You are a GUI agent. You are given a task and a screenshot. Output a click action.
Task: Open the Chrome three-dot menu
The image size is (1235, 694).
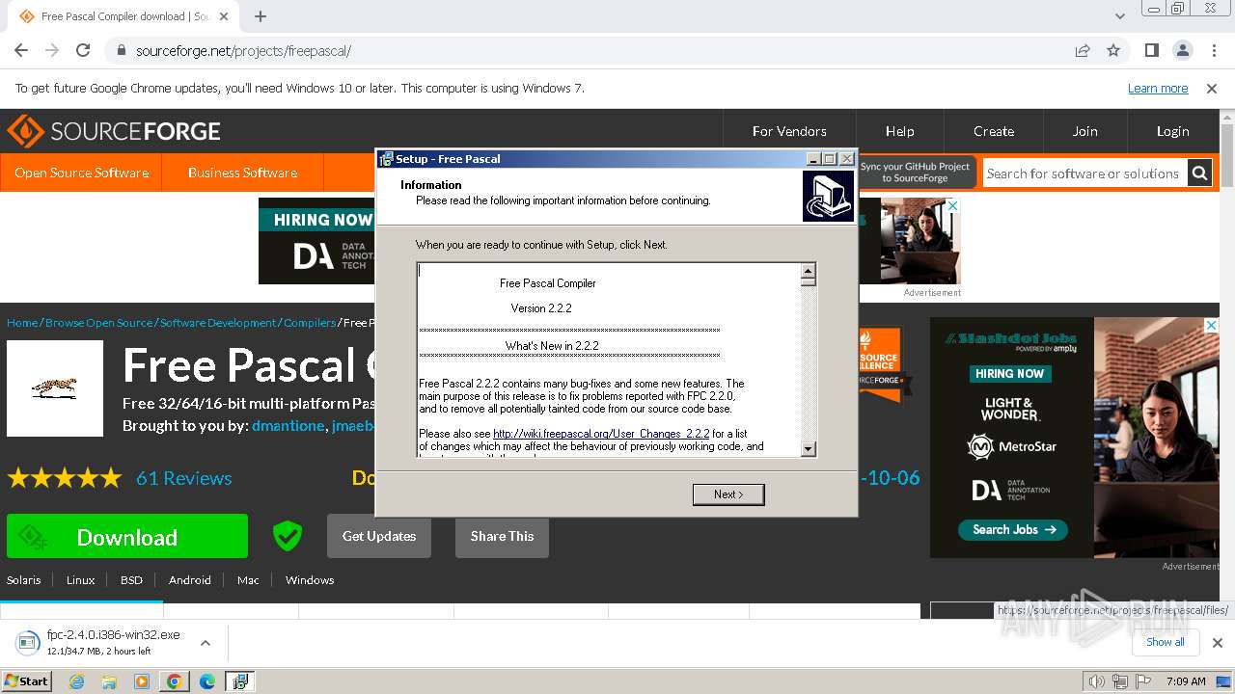[1213, 50]
